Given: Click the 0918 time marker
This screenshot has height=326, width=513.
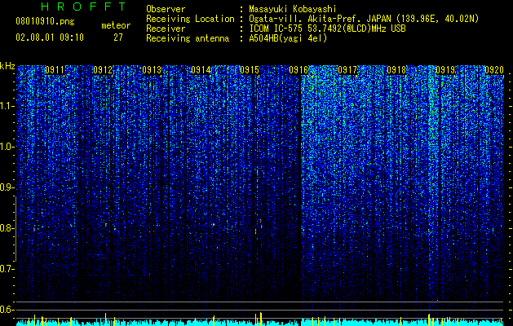Looking at the screenshot, I should (x=396, y=70).
